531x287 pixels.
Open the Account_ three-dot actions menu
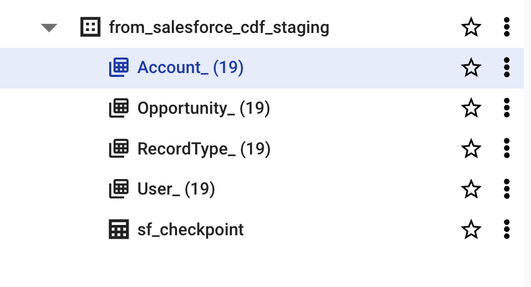pyautogui.click(x=506, y=67)
